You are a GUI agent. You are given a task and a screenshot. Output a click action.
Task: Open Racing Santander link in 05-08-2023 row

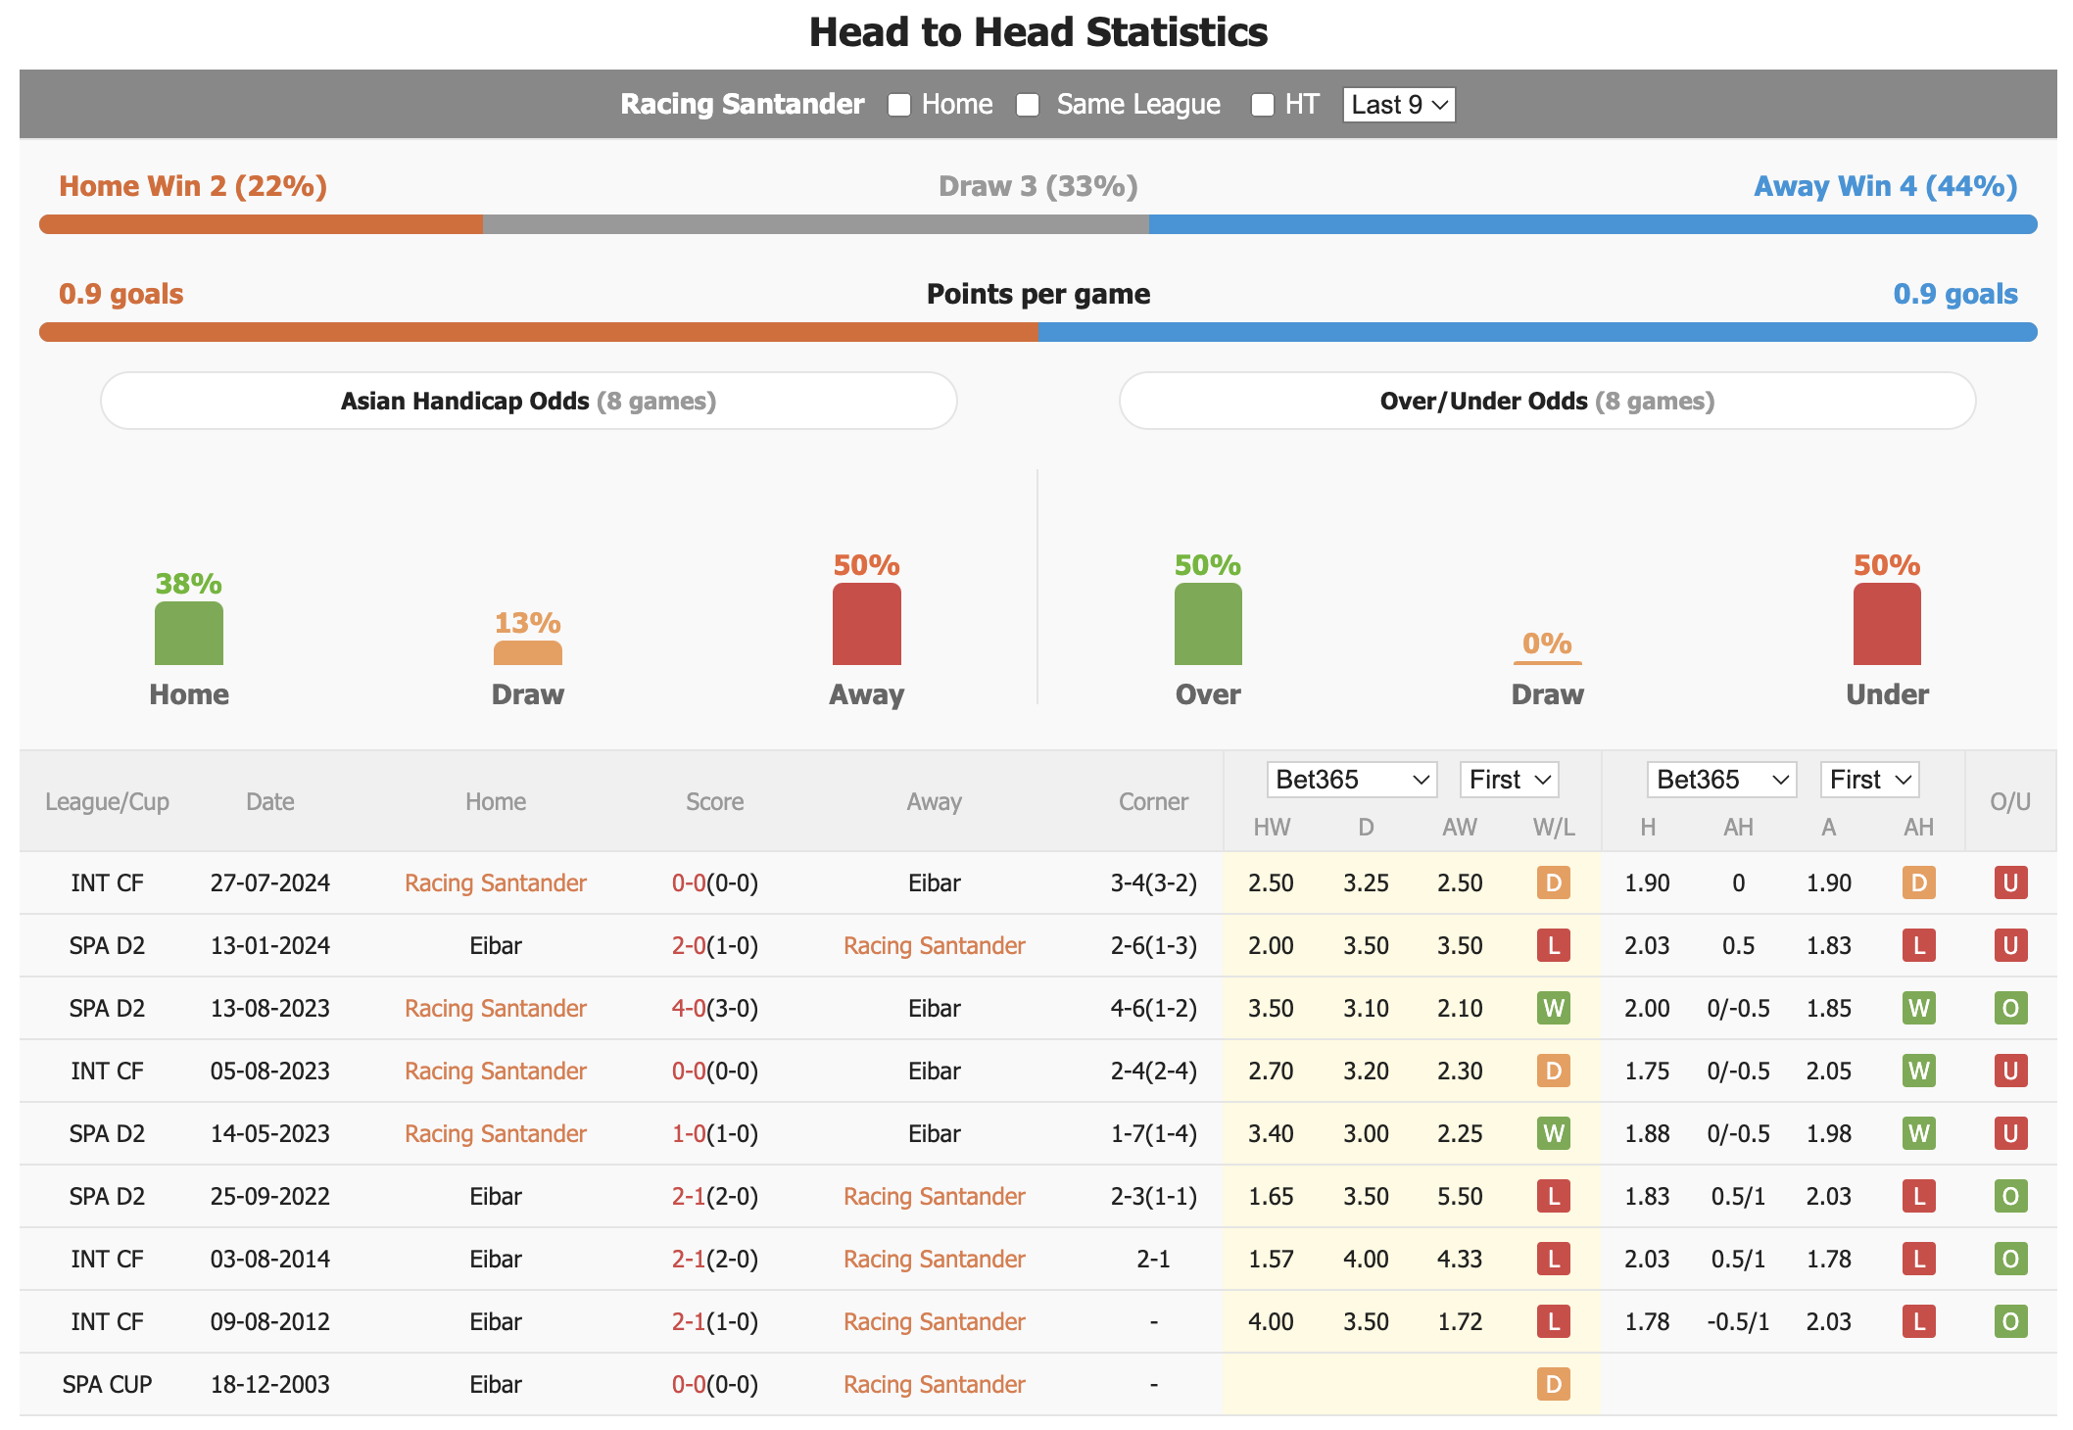[496, 1071]
